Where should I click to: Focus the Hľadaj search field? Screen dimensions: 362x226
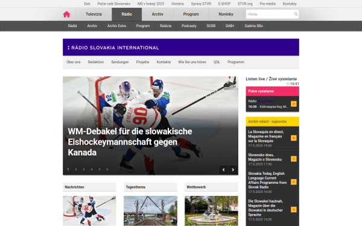click(270, 14)
